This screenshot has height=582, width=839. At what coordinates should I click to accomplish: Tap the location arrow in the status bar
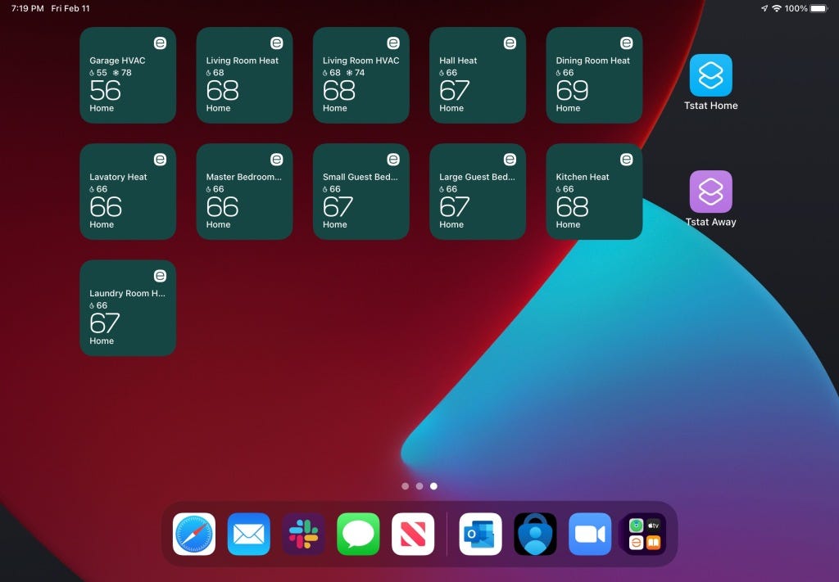[764, 8]
